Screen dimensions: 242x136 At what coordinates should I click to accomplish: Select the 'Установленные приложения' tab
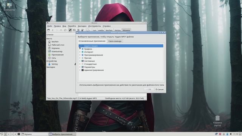(92, 41)
